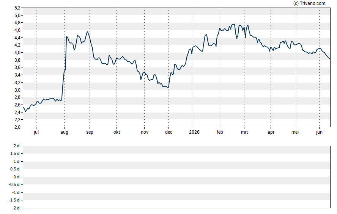
Task: Click the '5,2' price axis value
Action: click(x=17, y=8)
